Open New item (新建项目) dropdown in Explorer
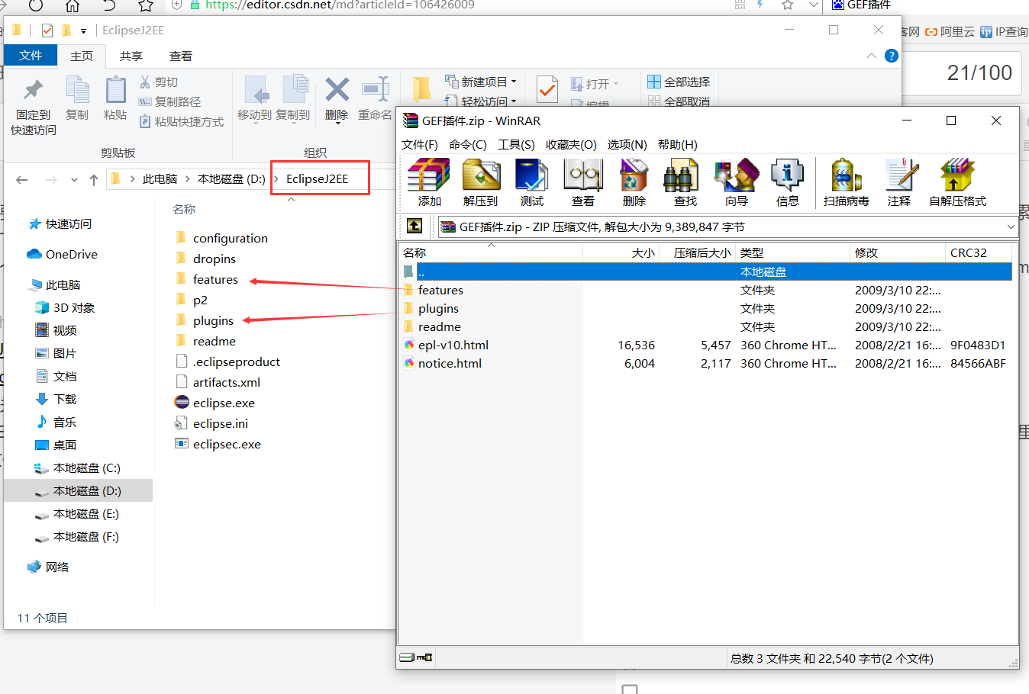 coord(481,82)
